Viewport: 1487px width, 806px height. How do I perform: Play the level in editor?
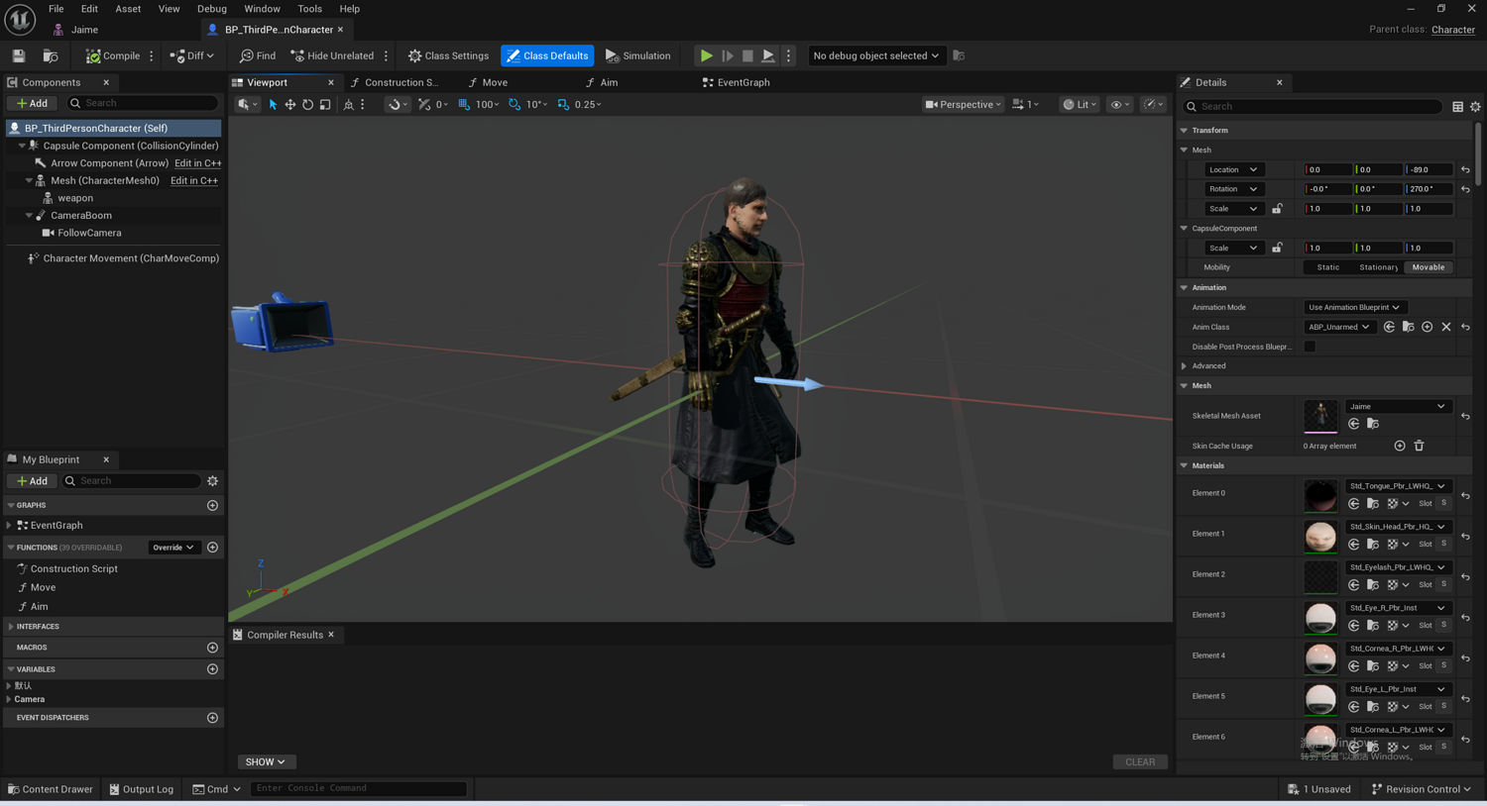[x=706, y=55]
